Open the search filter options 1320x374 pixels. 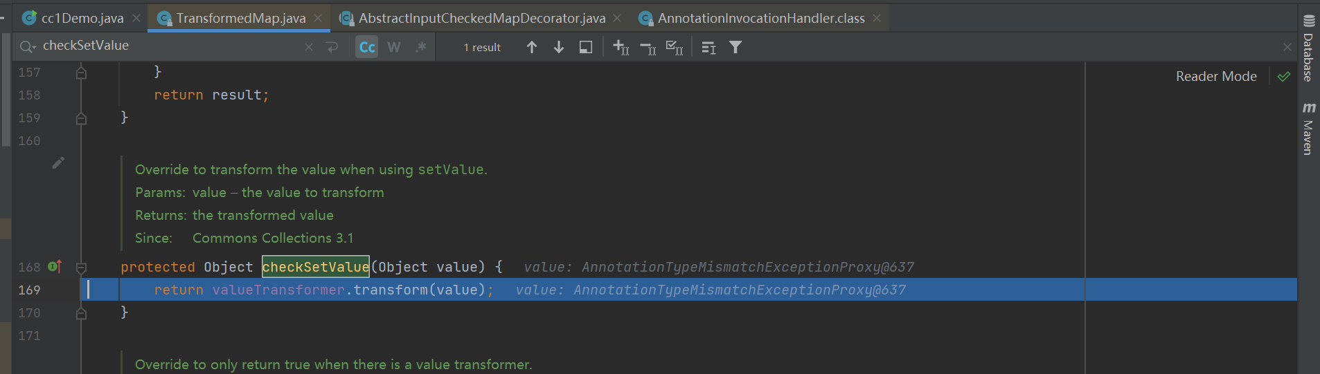tap(735, 47)
